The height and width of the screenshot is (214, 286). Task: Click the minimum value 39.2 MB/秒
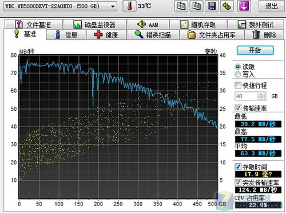[258, 124]
